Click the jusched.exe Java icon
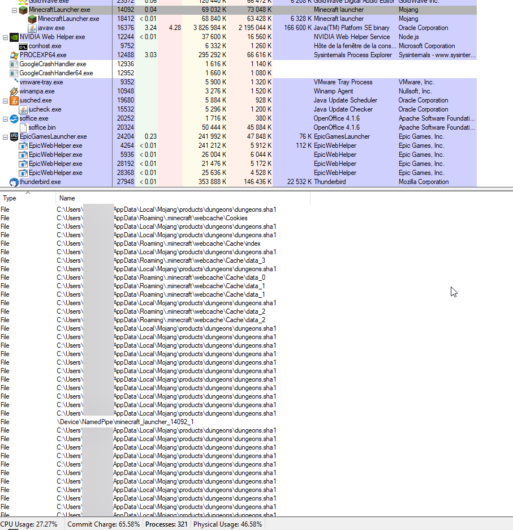Viewport: 513px width, 530px height. (14, 100)
